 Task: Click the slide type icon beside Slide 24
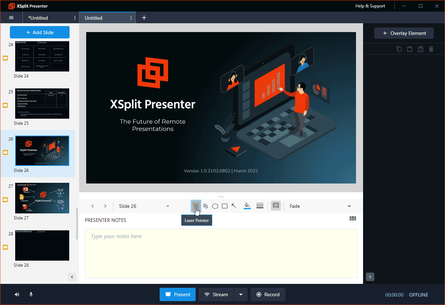pyautogui.click(x=5, y=58)
